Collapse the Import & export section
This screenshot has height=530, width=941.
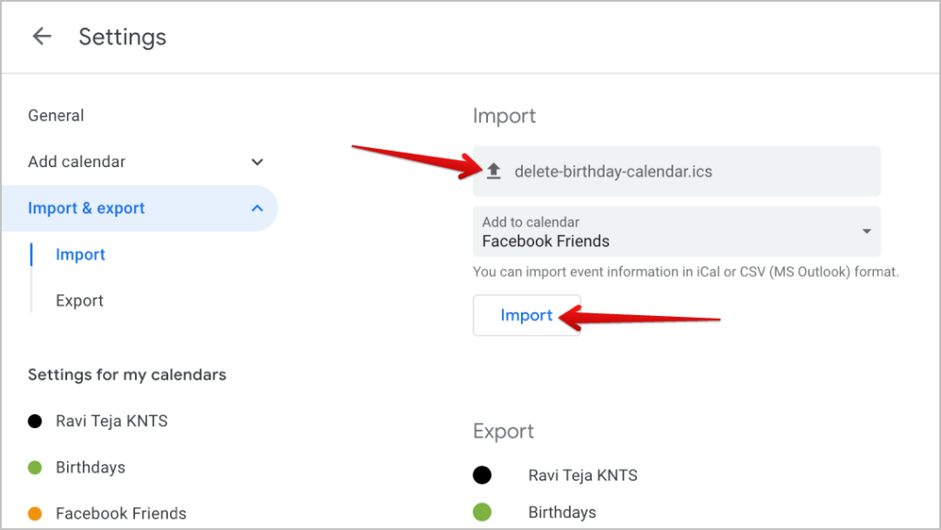[140, 208]
